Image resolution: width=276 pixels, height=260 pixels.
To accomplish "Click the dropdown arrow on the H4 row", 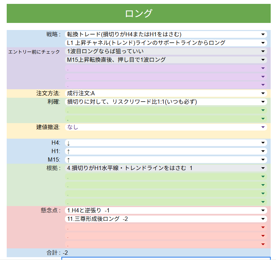I will (x=263, y=143).
